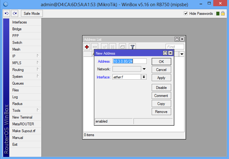The image size is (229, 159).
Task: Open the Switch menu
Action: click(25, 43)
